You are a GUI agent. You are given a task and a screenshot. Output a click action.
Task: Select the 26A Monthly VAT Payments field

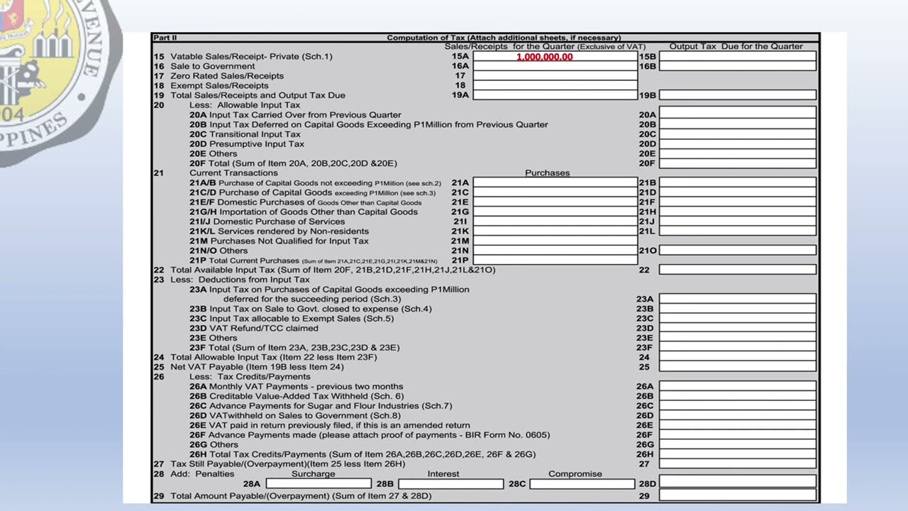point(738,386)
